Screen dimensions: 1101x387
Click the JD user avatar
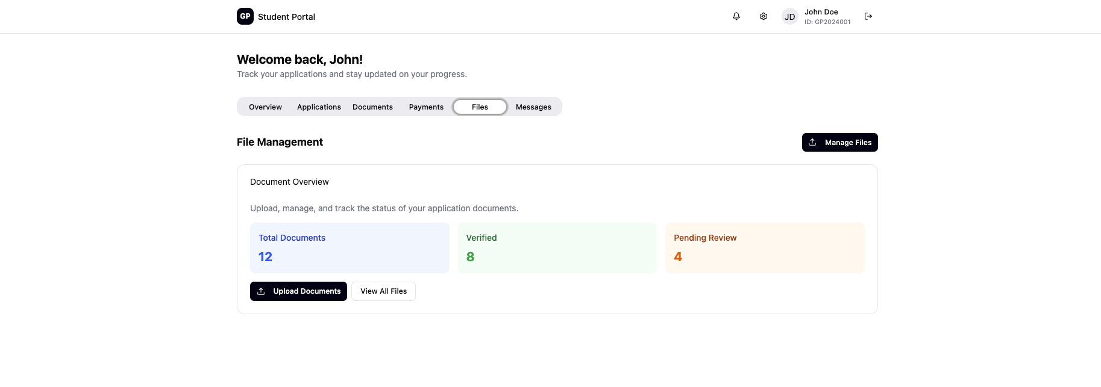(x=789, y=17)
